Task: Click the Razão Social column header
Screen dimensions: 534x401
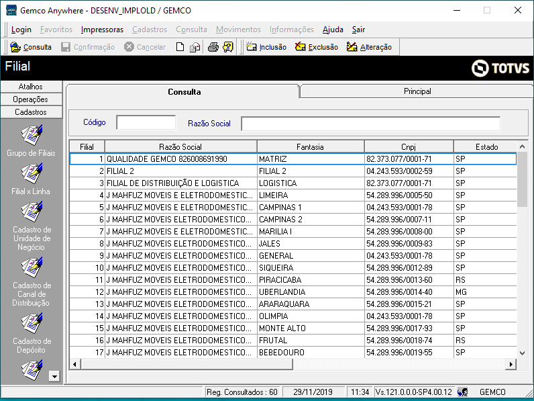Action: [x=180, y=147]
